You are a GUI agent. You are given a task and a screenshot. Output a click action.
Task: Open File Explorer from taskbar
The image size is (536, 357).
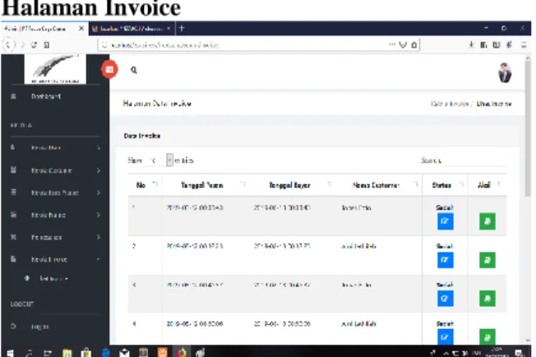point(67,353)
